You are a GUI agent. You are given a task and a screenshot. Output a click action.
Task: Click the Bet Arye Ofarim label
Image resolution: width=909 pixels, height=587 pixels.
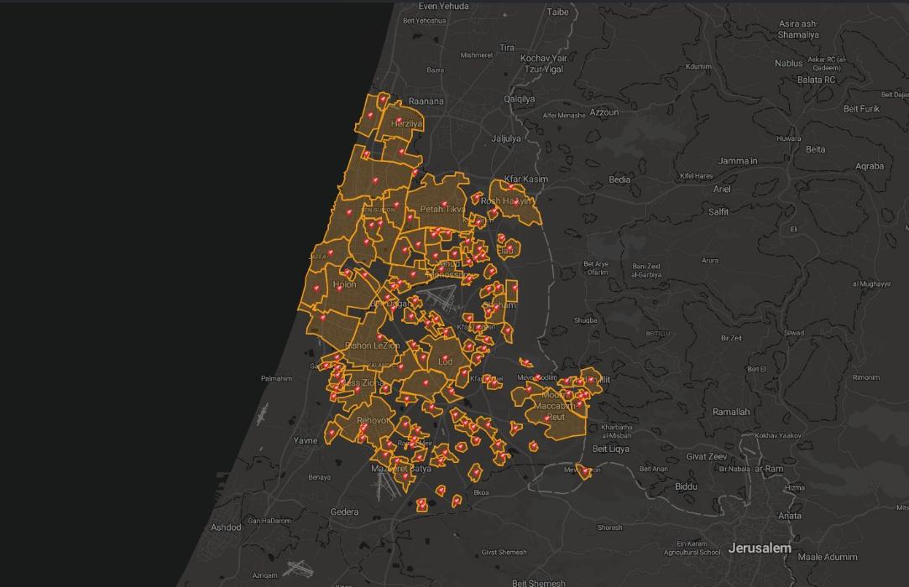click(x=596, y=268)
